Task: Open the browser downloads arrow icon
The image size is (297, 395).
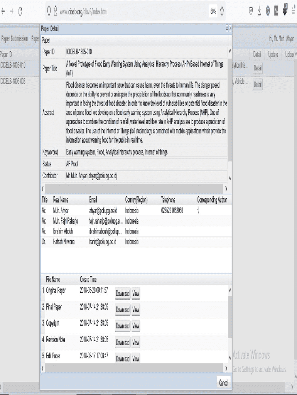Action: 259,12
